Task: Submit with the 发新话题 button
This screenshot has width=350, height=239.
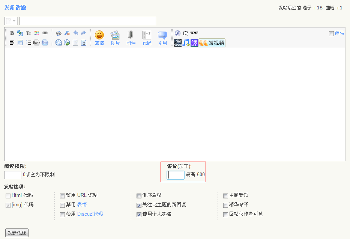Action: [17, 233]
